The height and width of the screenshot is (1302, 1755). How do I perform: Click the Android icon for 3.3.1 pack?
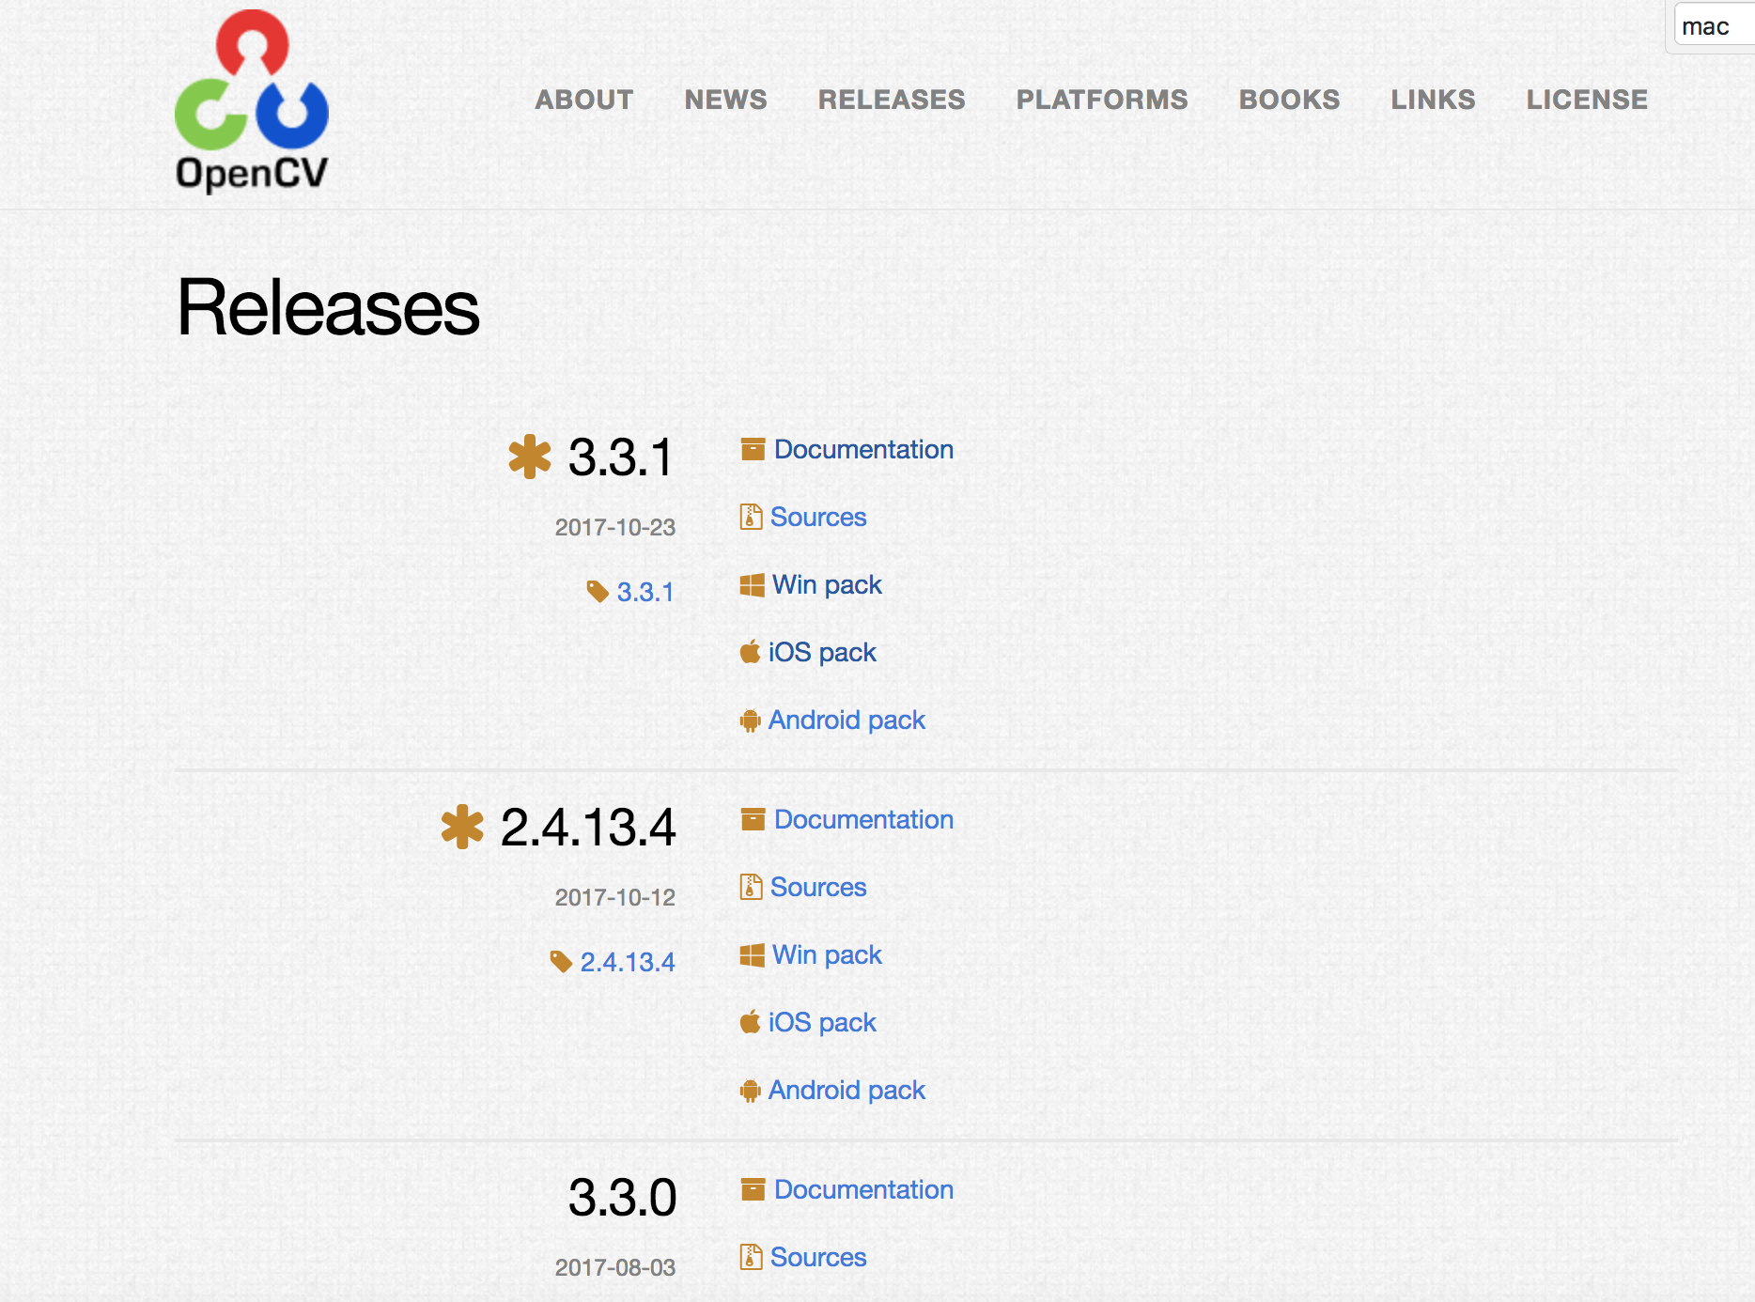click(750, 721)
